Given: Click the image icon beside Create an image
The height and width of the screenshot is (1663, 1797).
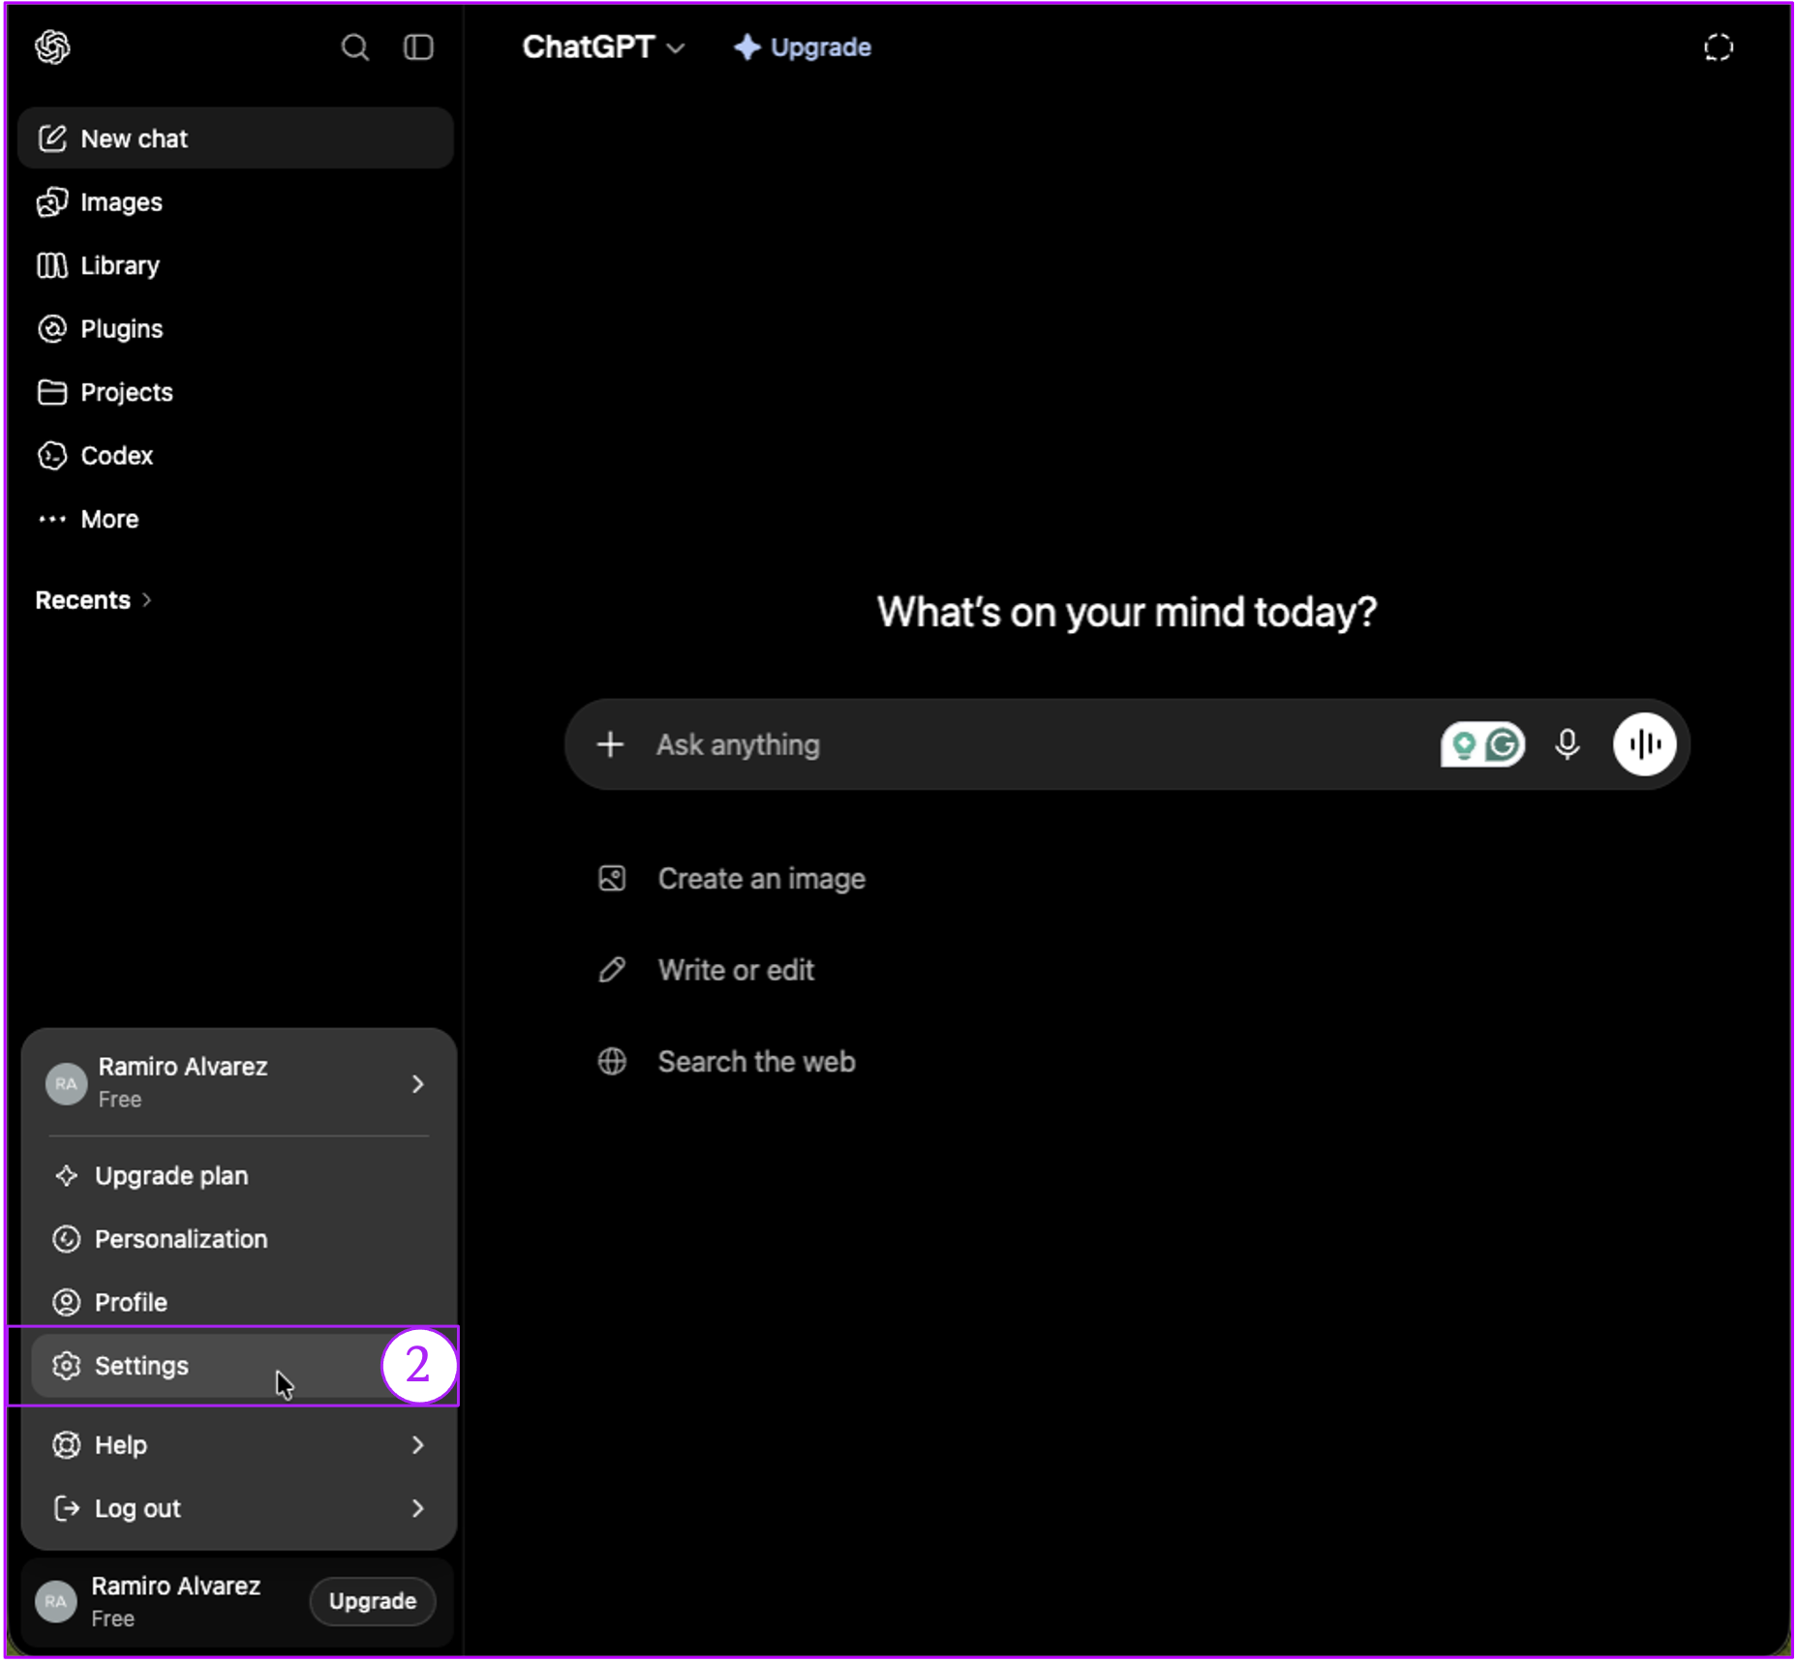Looking at the screenshot, I should click(612, 879).
